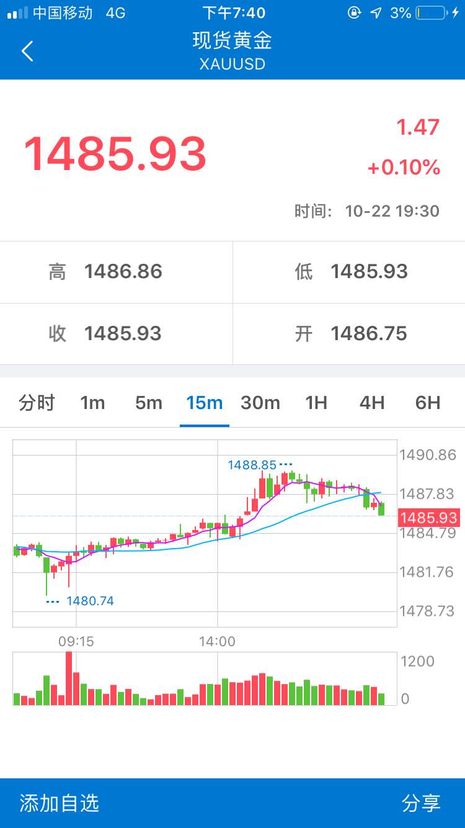Switch to the 30m chart interval
The width and height of the screenshot is (465, 828).
click(260, 403)
